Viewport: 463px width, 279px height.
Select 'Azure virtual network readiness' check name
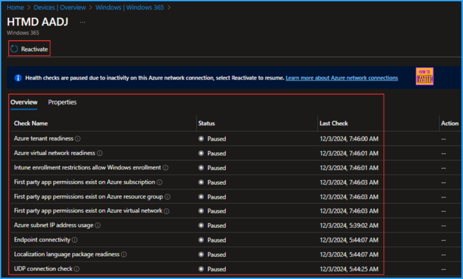click(x=55, y=153)
